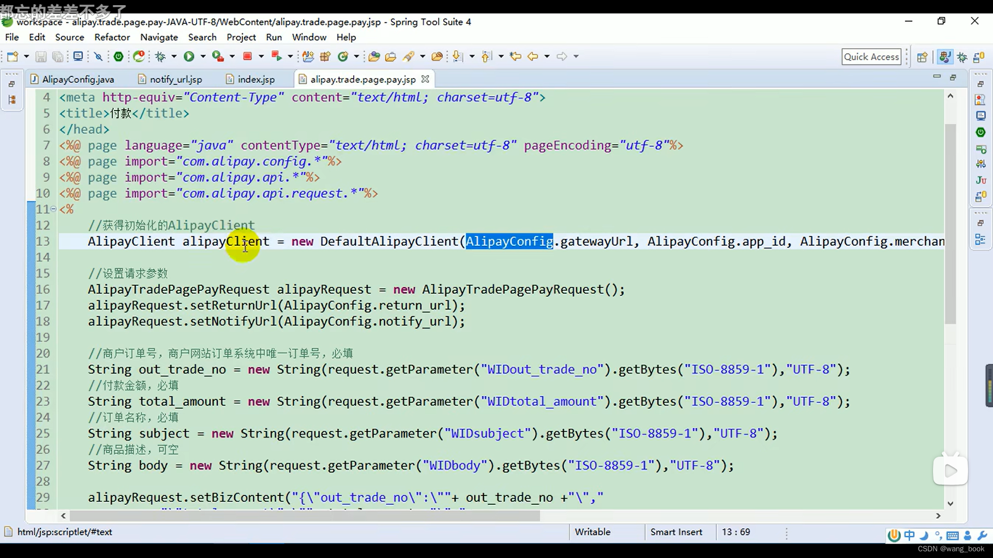Screen dimensions: 993x558
Task: Switch to the notify_url.jsp tab
Action: tap(170, 79)
